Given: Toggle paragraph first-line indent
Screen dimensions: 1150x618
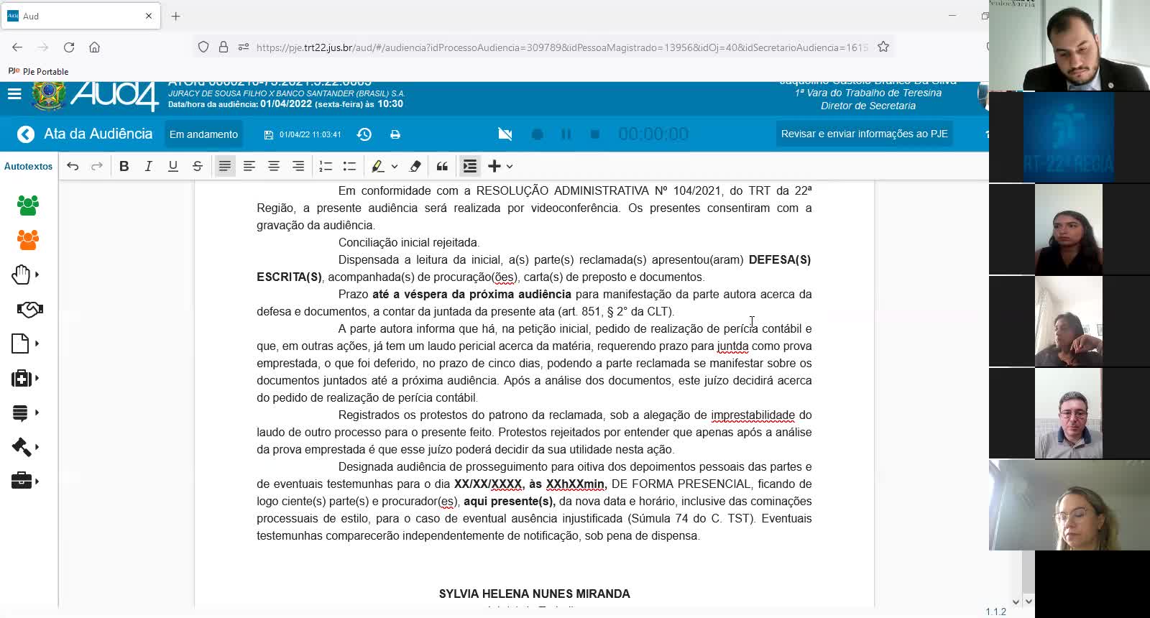Looking at the screenshot, I should point(470,166).
